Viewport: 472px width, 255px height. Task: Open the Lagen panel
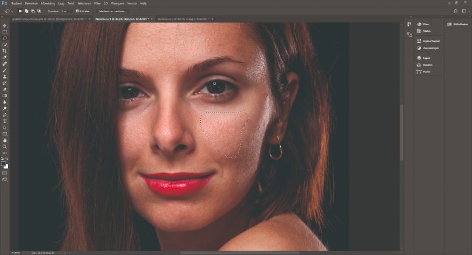click(426, 58)
